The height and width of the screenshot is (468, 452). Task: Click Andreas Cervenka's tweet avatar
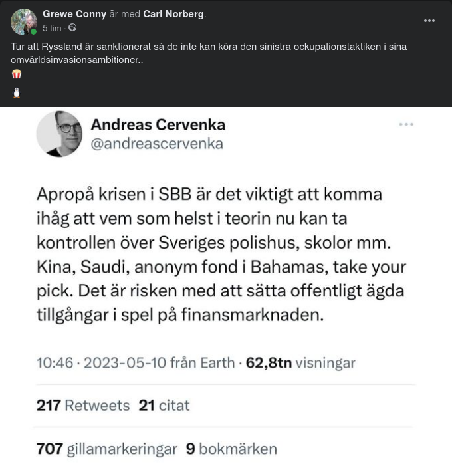coord(59,134)
